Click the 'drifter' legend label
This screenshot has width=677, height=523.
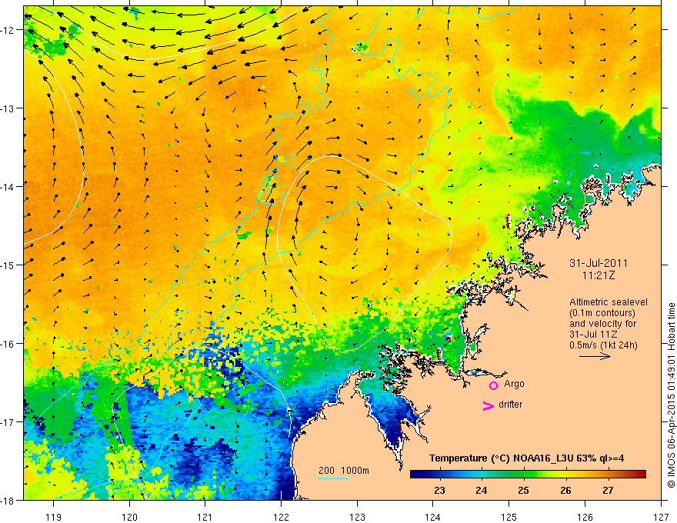(x=510, y=405)
